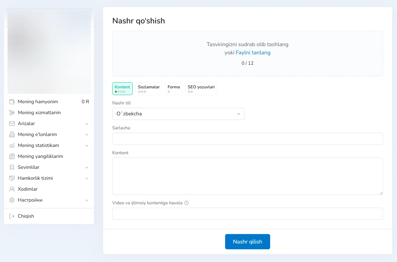
Task: Click the logout icon beside Chiqish
Action: [x=12, y=216]
